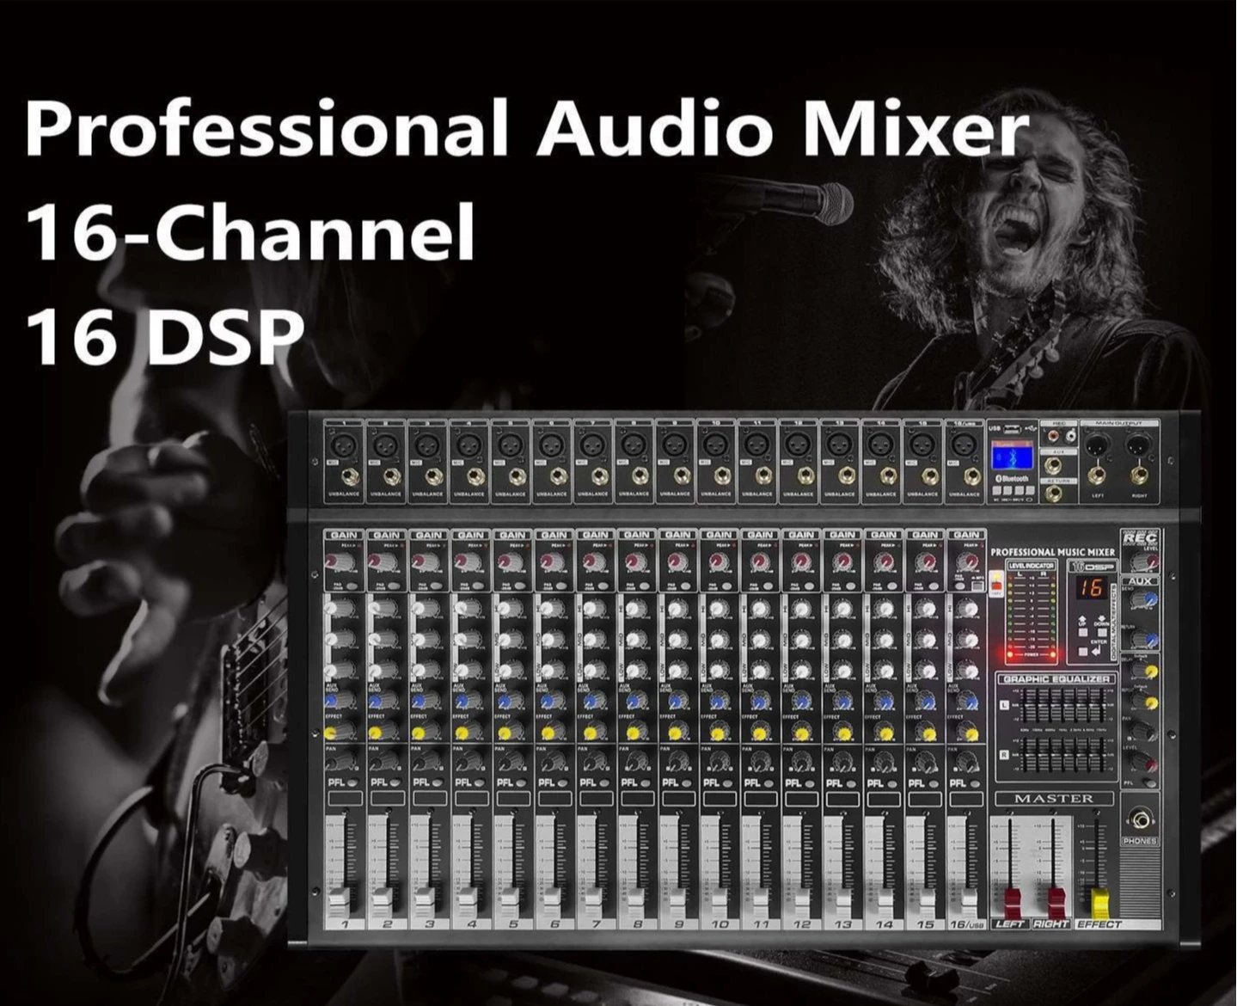The image size is (1237, 1006).
Task: Click the channel 8 XLR mic input
Action: pos(633,445)
